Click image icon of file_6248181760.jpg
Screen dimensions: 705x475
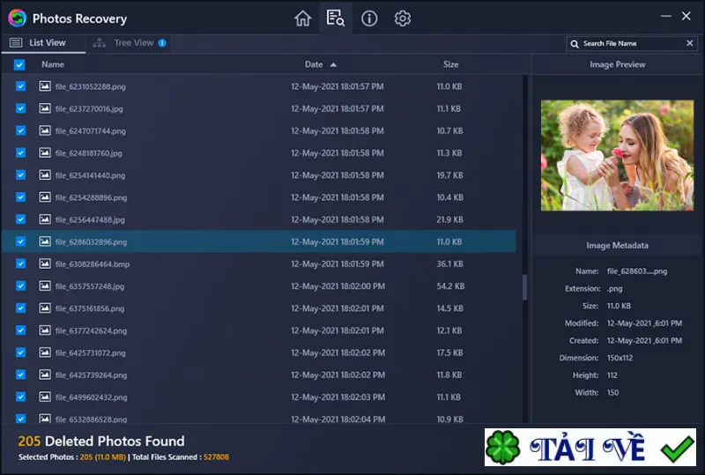(45, 152)
